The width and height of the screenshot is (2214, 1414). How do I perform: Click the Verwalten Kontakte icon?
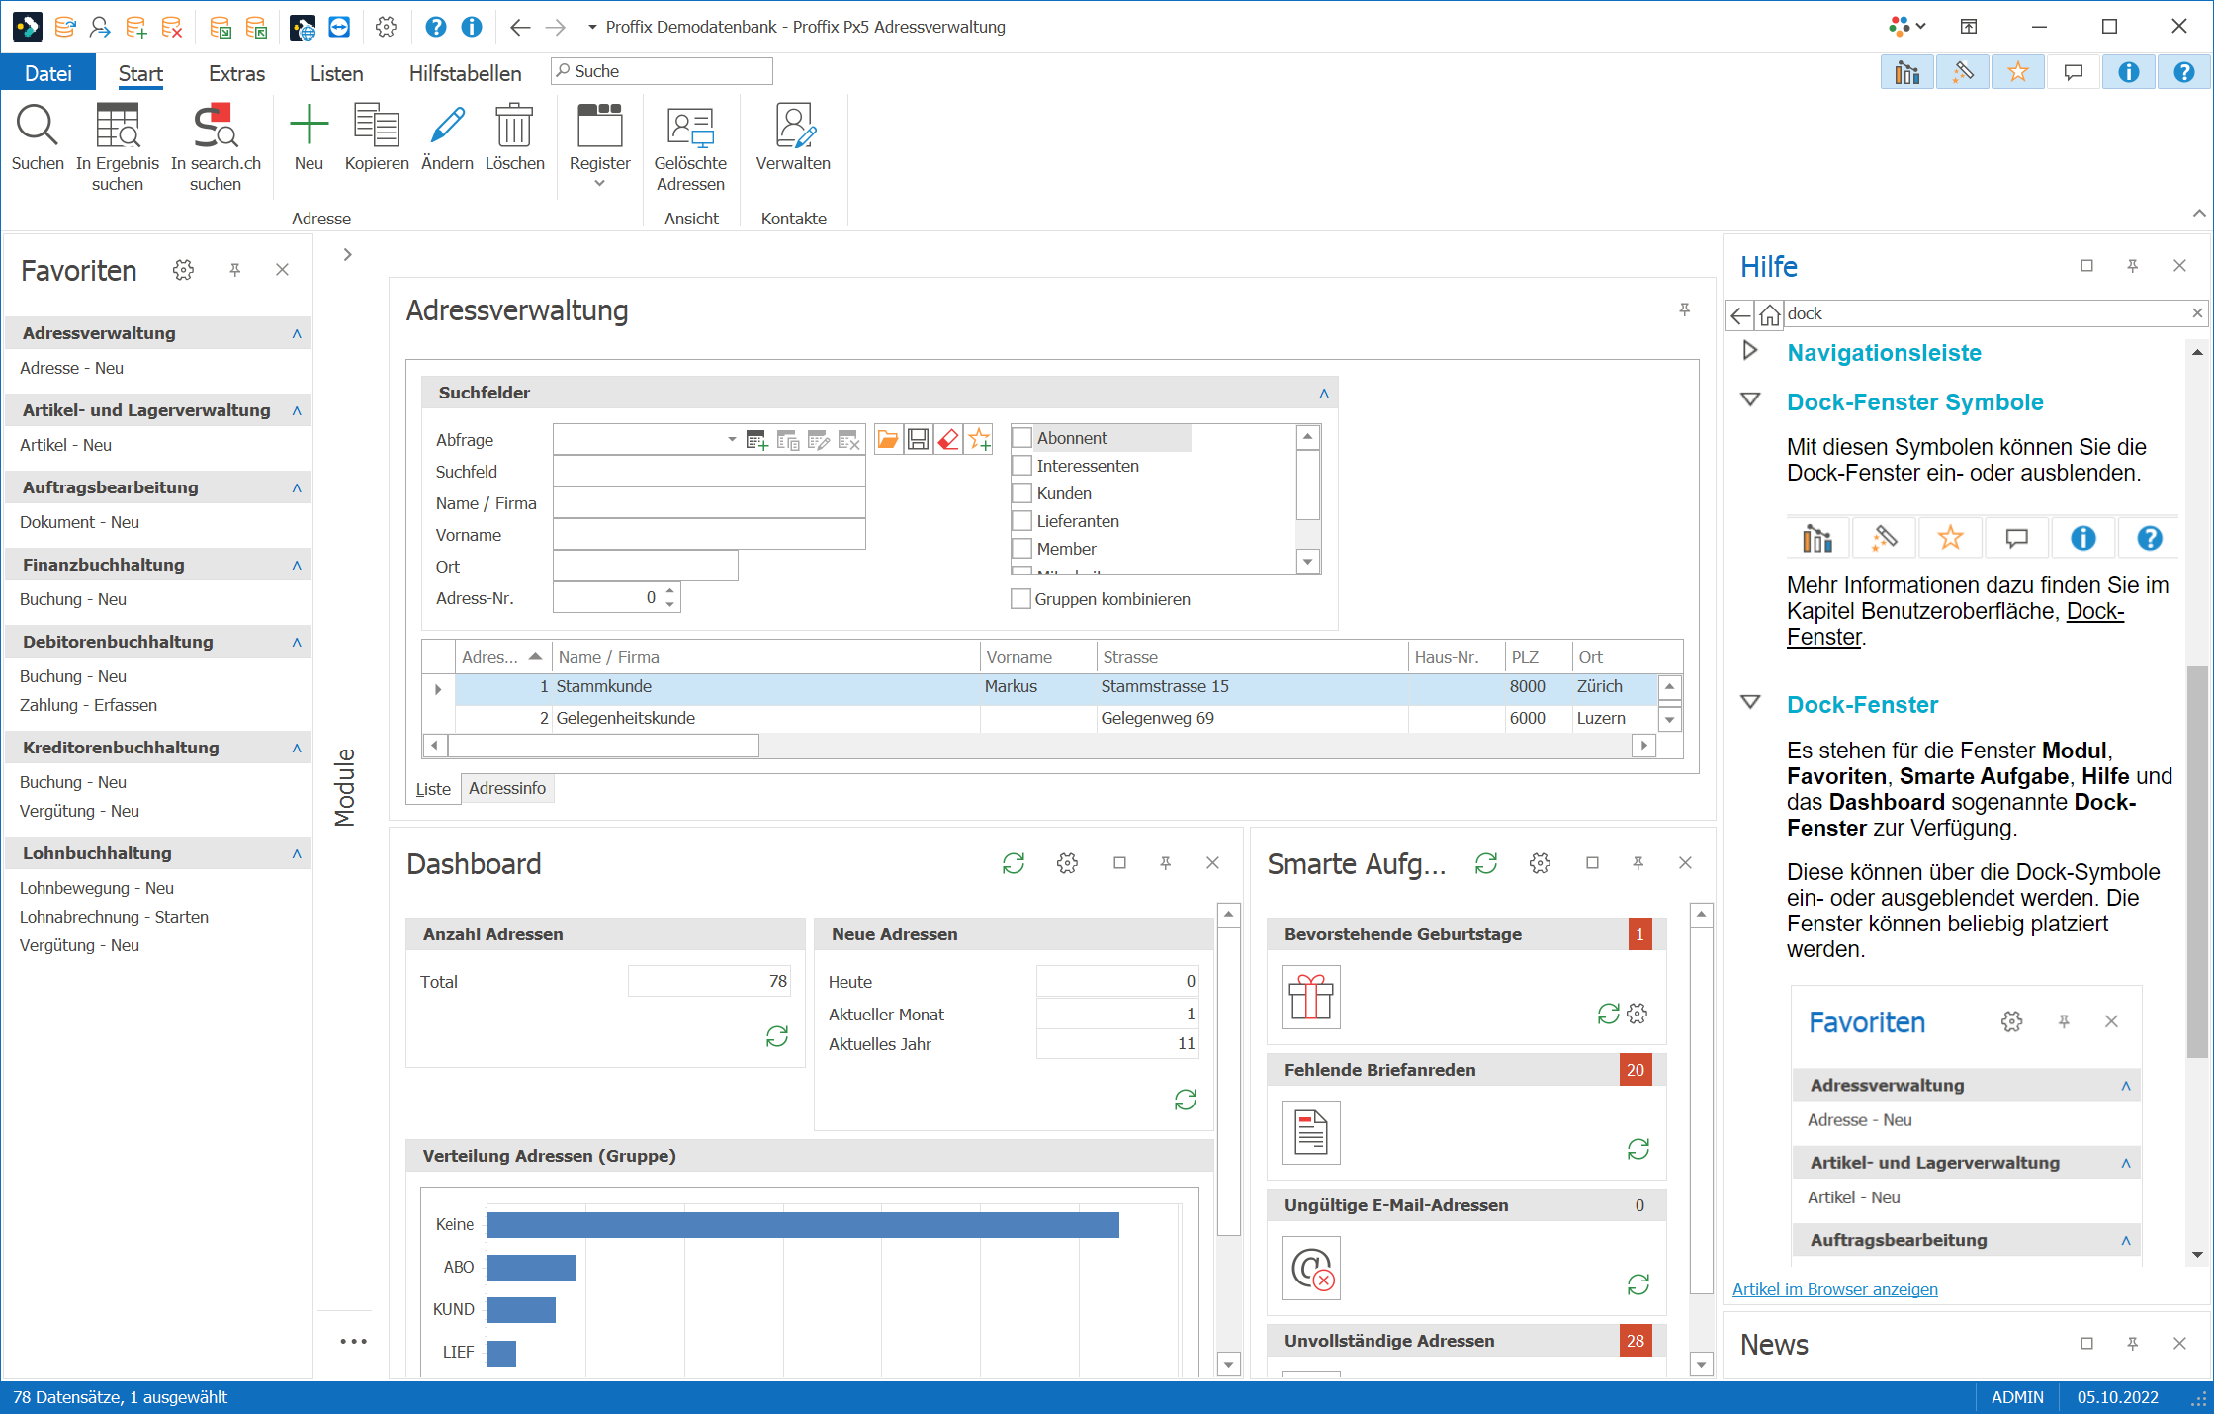coord(793,126)
